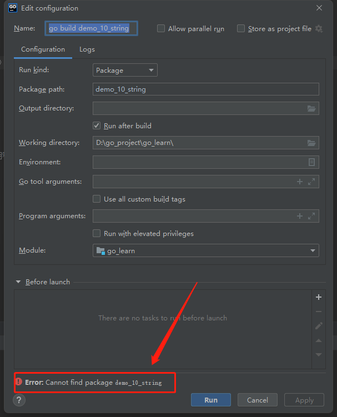Uncheck Run after build option

coord(97,125)
